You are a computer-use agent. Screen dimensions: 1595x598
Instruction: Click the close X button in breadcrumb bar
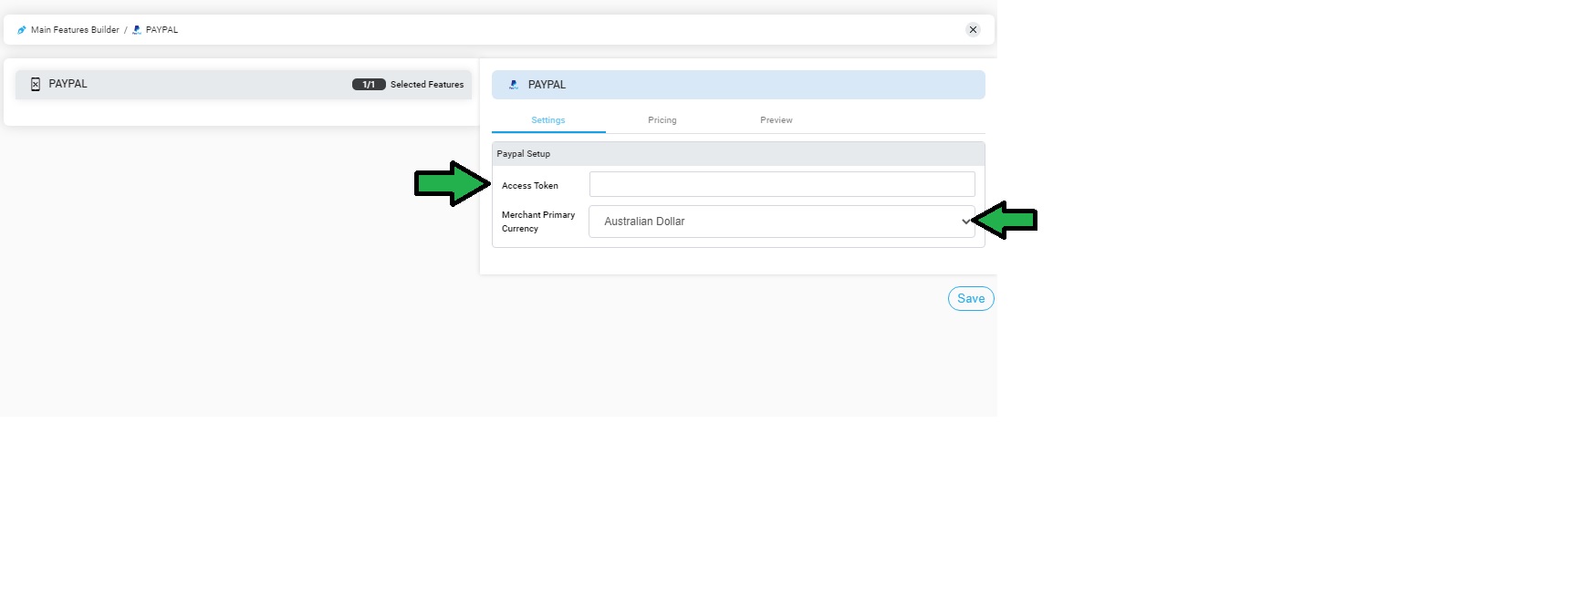point(973,30)
